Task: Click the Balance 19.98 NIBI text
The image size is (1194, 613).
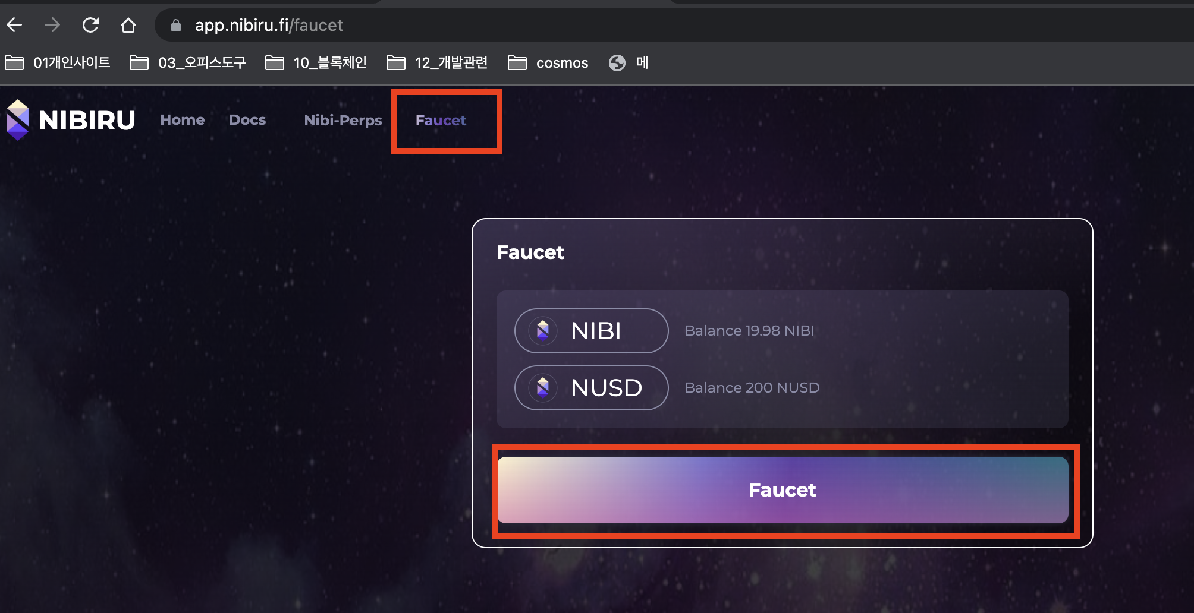Action: (749, 331)
